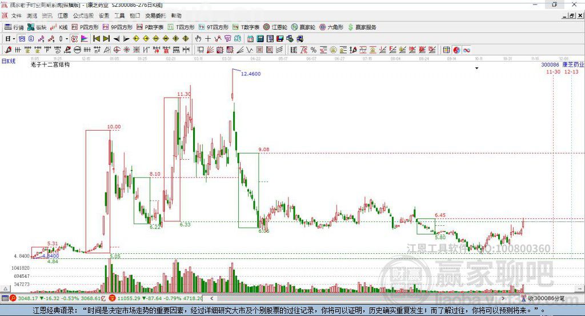The image size is (585, 316).
Task: Open the 文件 menu
Action: (17, 15)
